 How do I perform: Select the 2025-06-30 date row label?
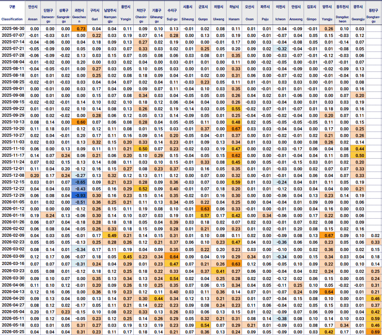[13, 29]
